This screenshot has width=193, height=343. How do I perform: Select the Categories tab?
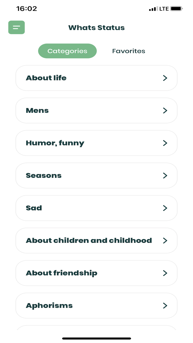tap(67, 51)
